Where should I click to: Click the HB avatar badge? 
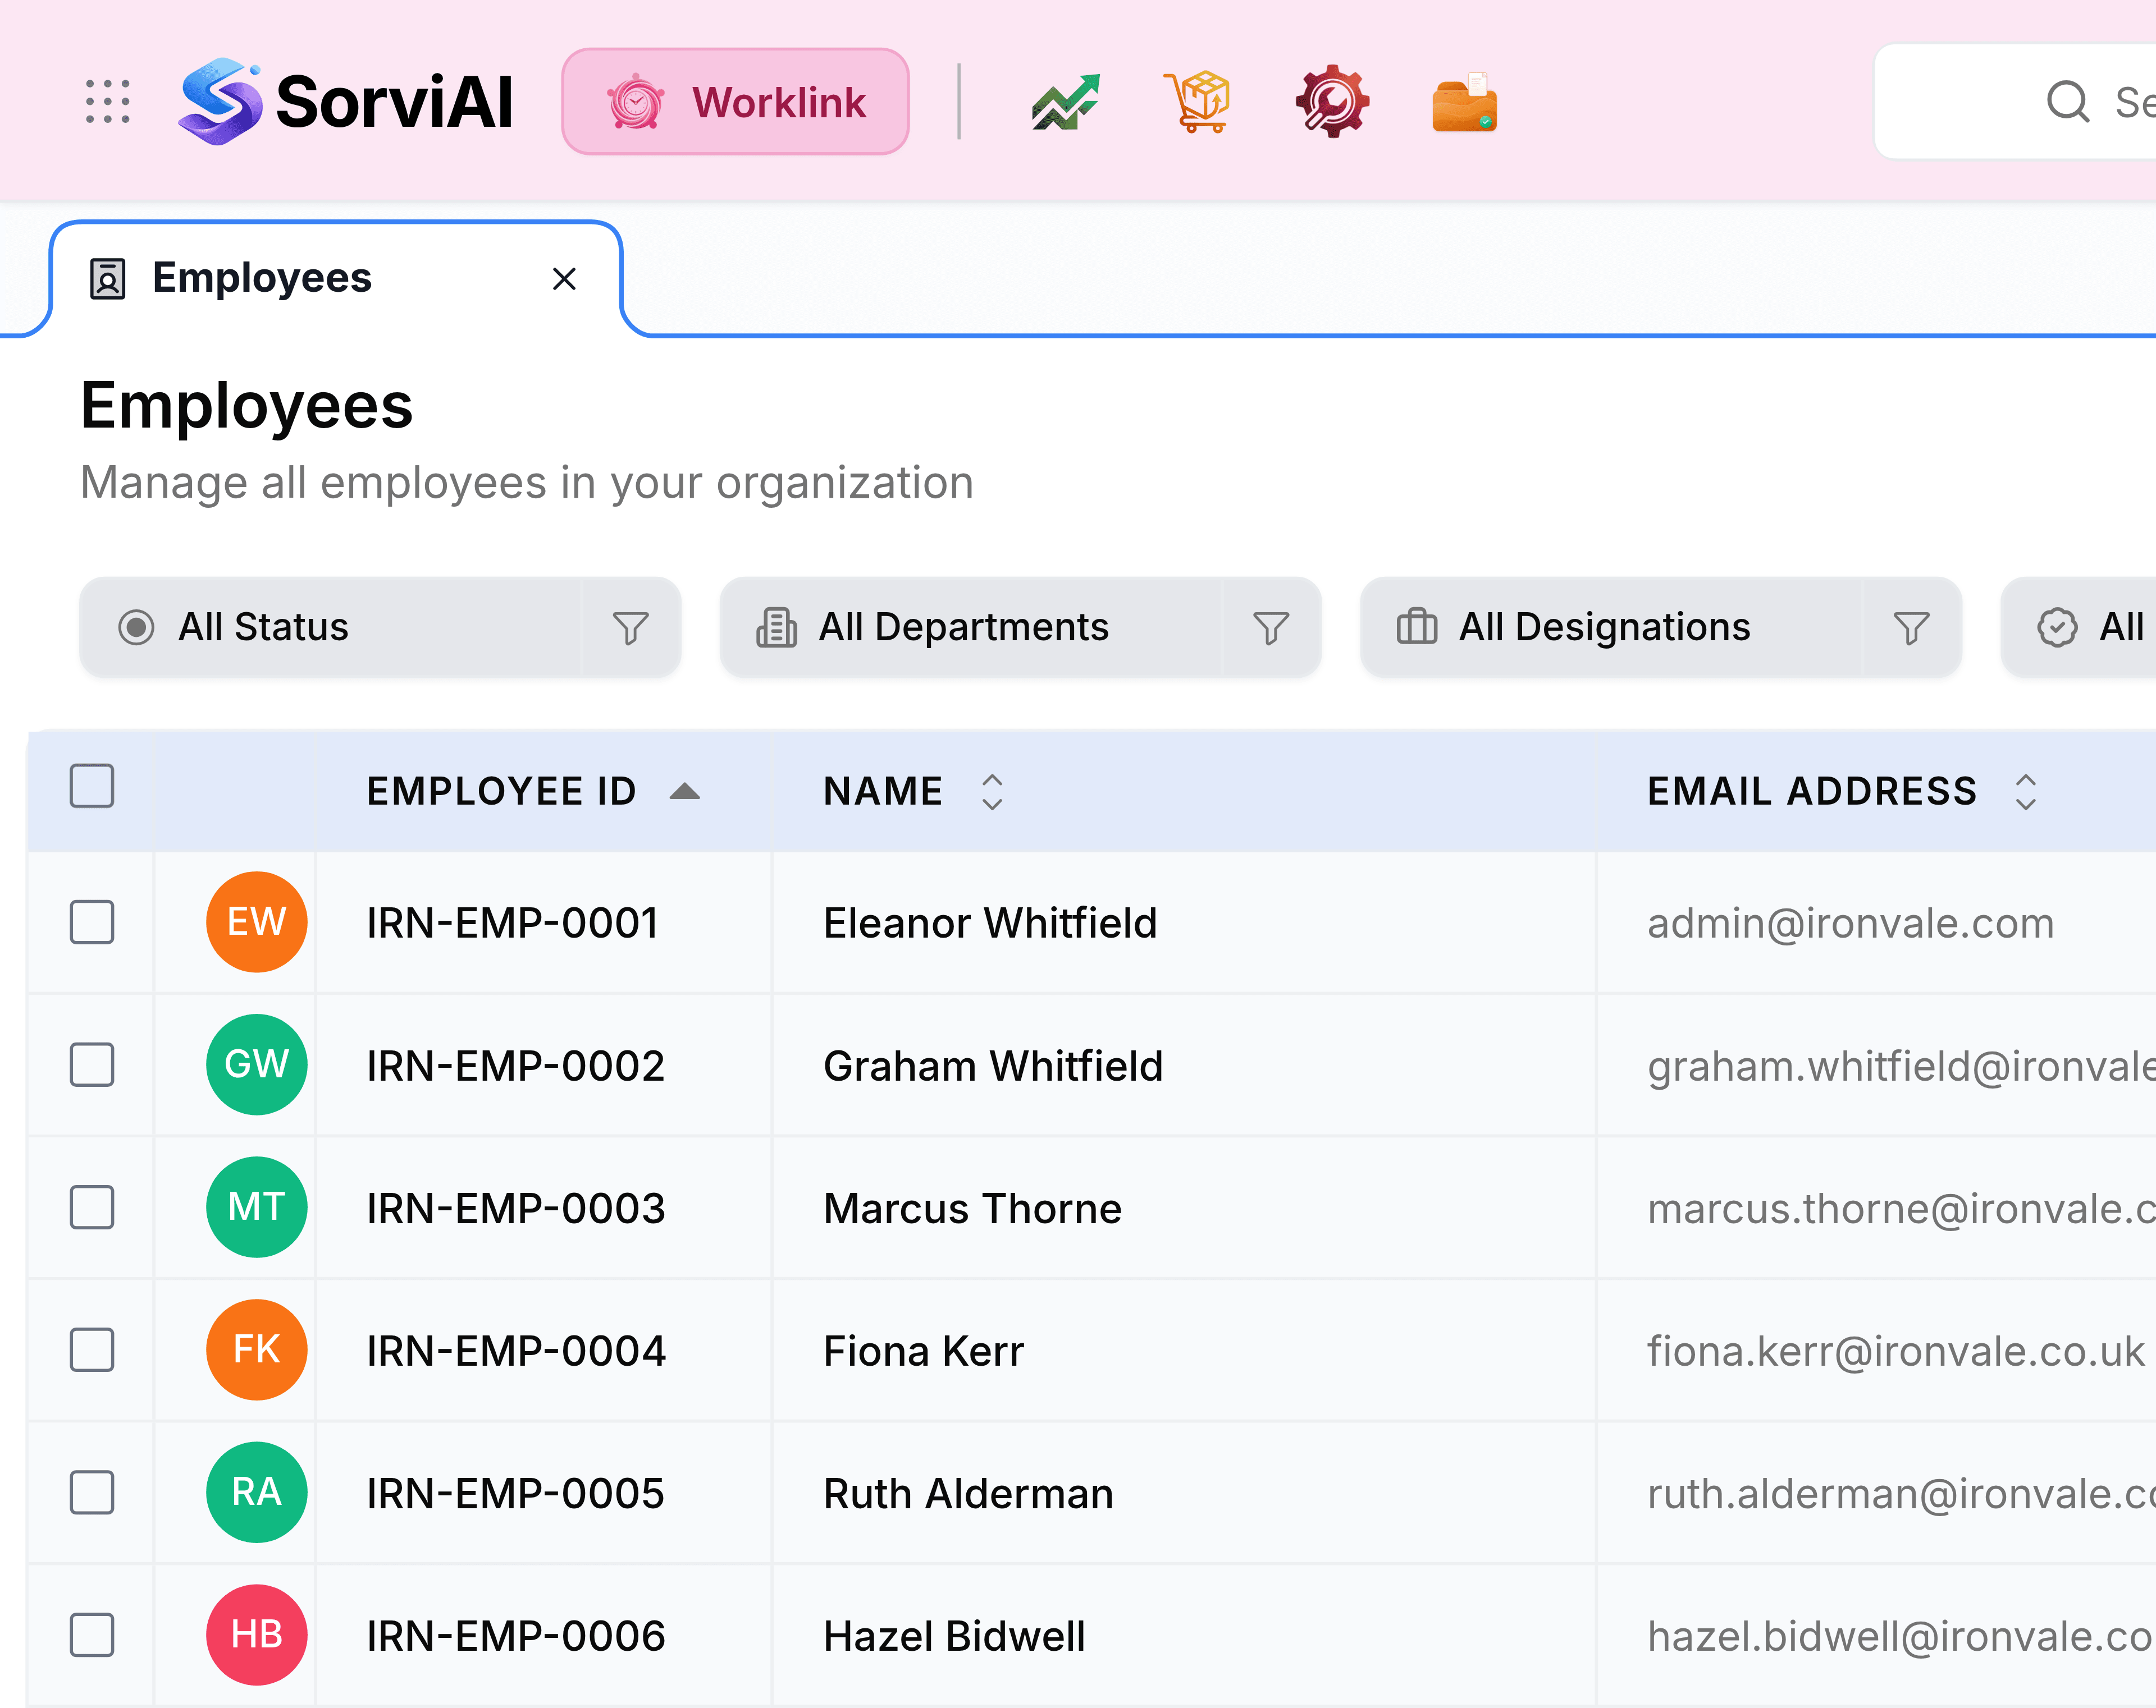tap(257, 1635)
